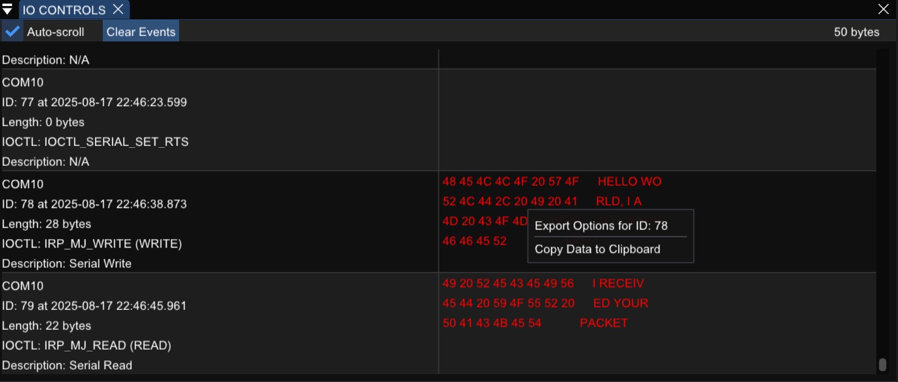Click ASCII text HELLO WO
The height and width of the screenshot is (382, 898).
[x=629, y=181]
